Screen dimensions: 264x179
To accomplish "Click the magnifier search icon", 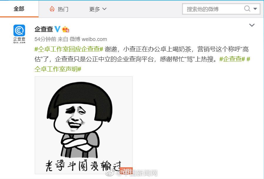I will pos(247,8).
